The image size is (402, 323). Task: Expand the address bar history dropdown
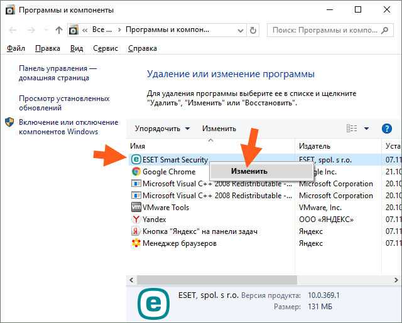click(240, 31)
